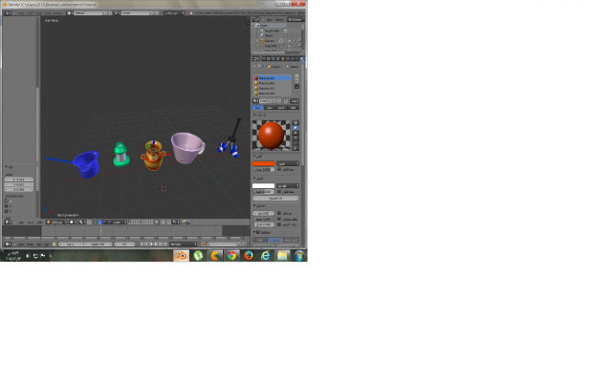612x381 pixels.
Task: Toggle the Cube.003 visibility eye in the outliner
Action: coord(289,46)
